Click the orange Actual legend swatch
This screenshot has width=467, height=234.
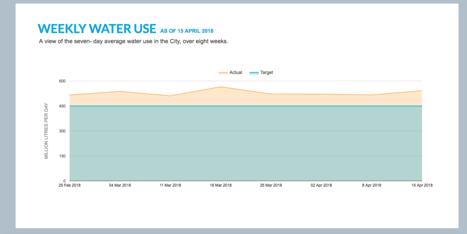[223, 73]
